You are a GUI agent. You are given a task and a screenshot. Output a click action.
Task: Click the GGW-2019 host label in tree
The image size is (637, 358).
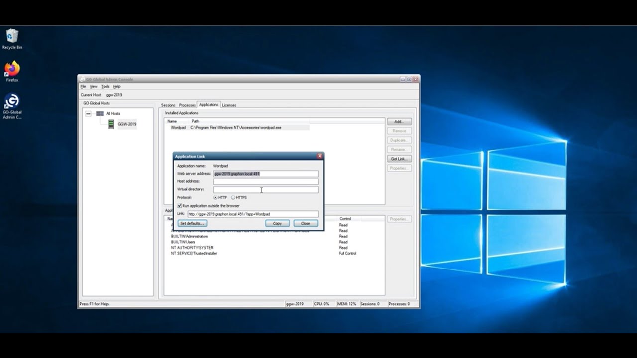coord(127,124)
